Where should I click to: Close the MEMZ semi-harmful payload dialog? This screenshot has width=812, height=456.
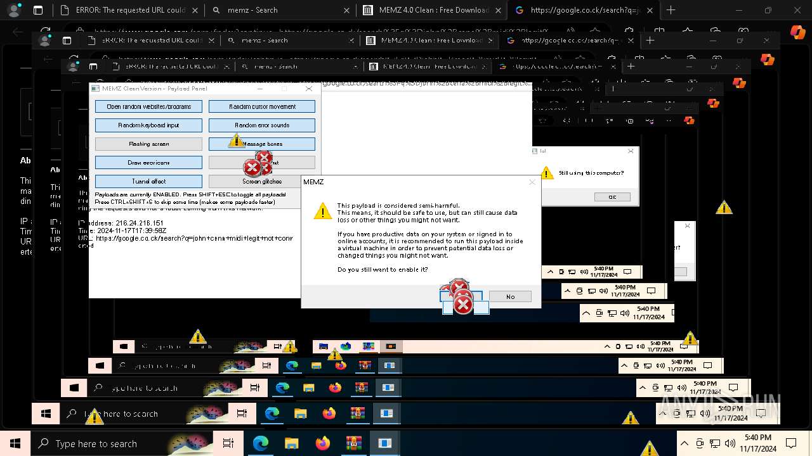coord(532,182)
